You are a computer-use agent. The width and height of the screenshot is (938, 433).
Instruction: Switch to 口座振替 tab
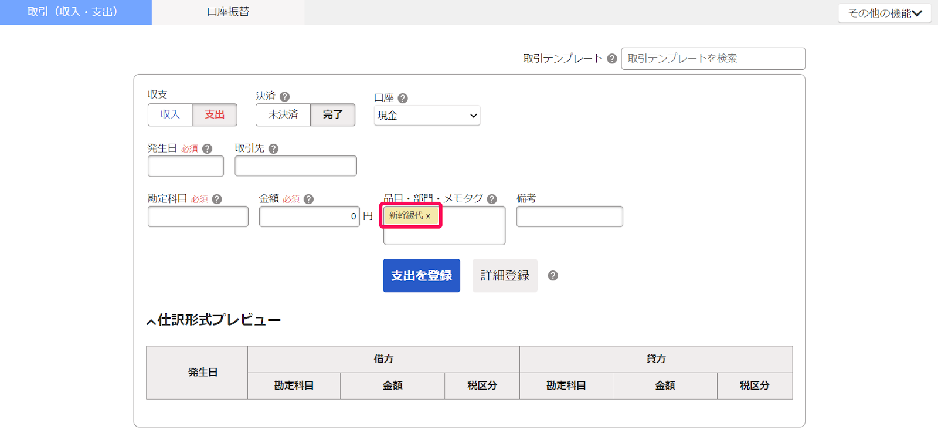(228, 12)
